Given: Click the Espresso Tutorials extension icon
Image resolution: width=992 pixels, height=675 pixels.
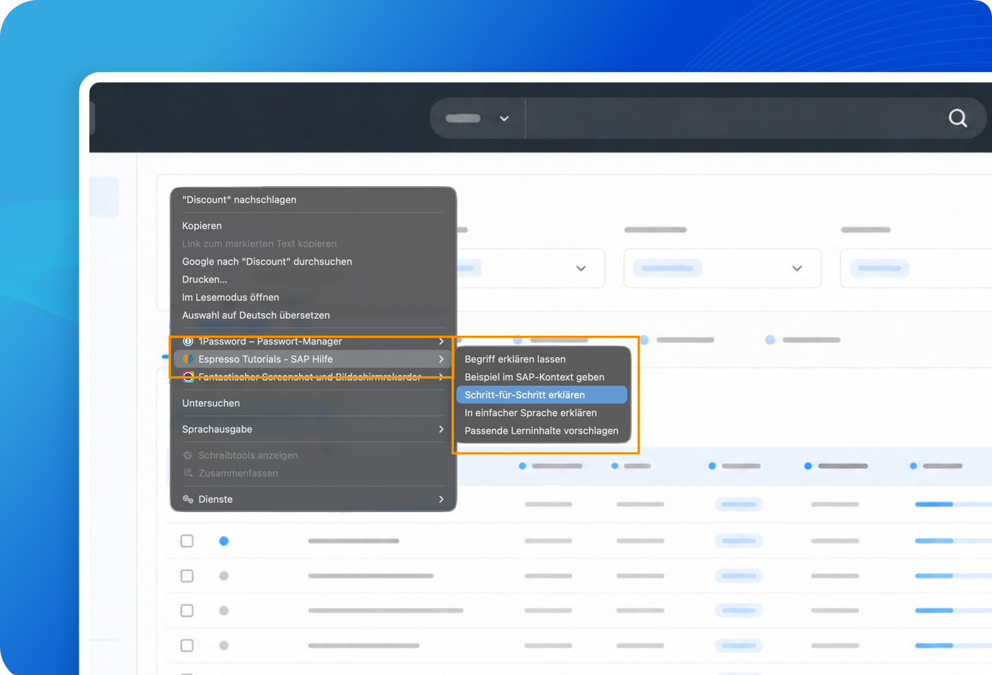Looking at the screenshot, I should pos(188,359).
